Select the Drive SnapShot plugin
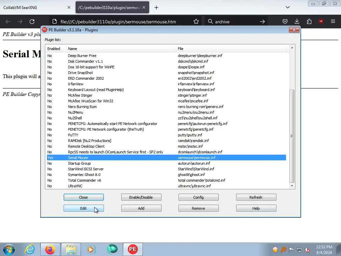 (x=167, y=73)
